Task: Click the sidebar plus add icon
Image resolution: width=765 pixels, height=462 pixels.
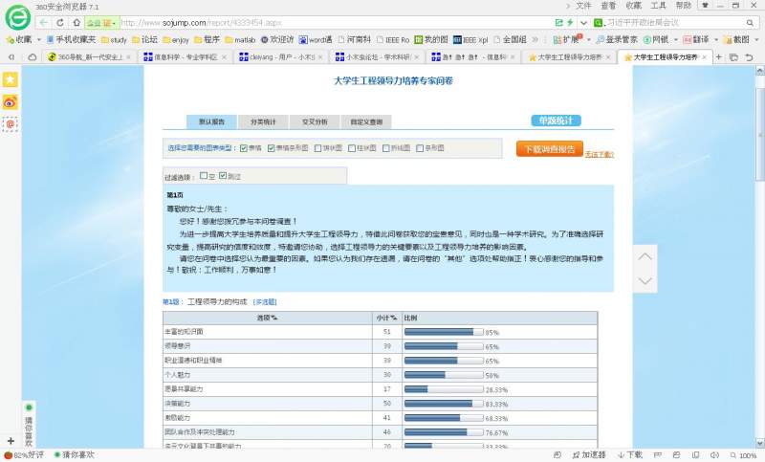Action: pos(11,441)
